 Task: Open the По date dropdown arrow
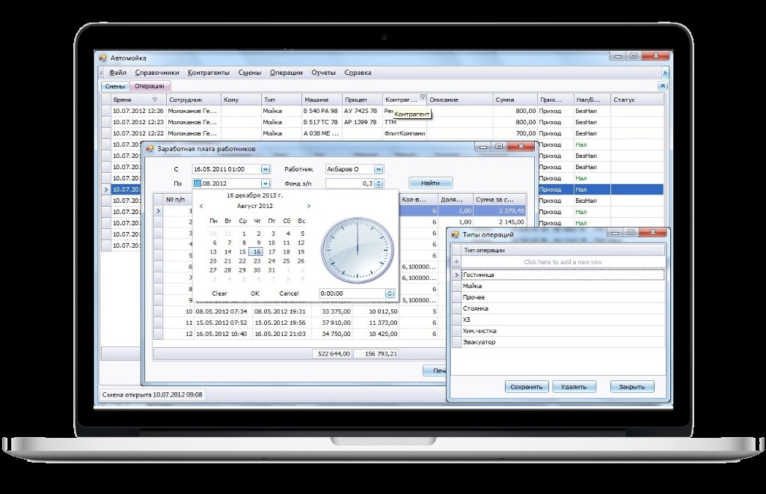pyautogui.click(x=266, y=183)
